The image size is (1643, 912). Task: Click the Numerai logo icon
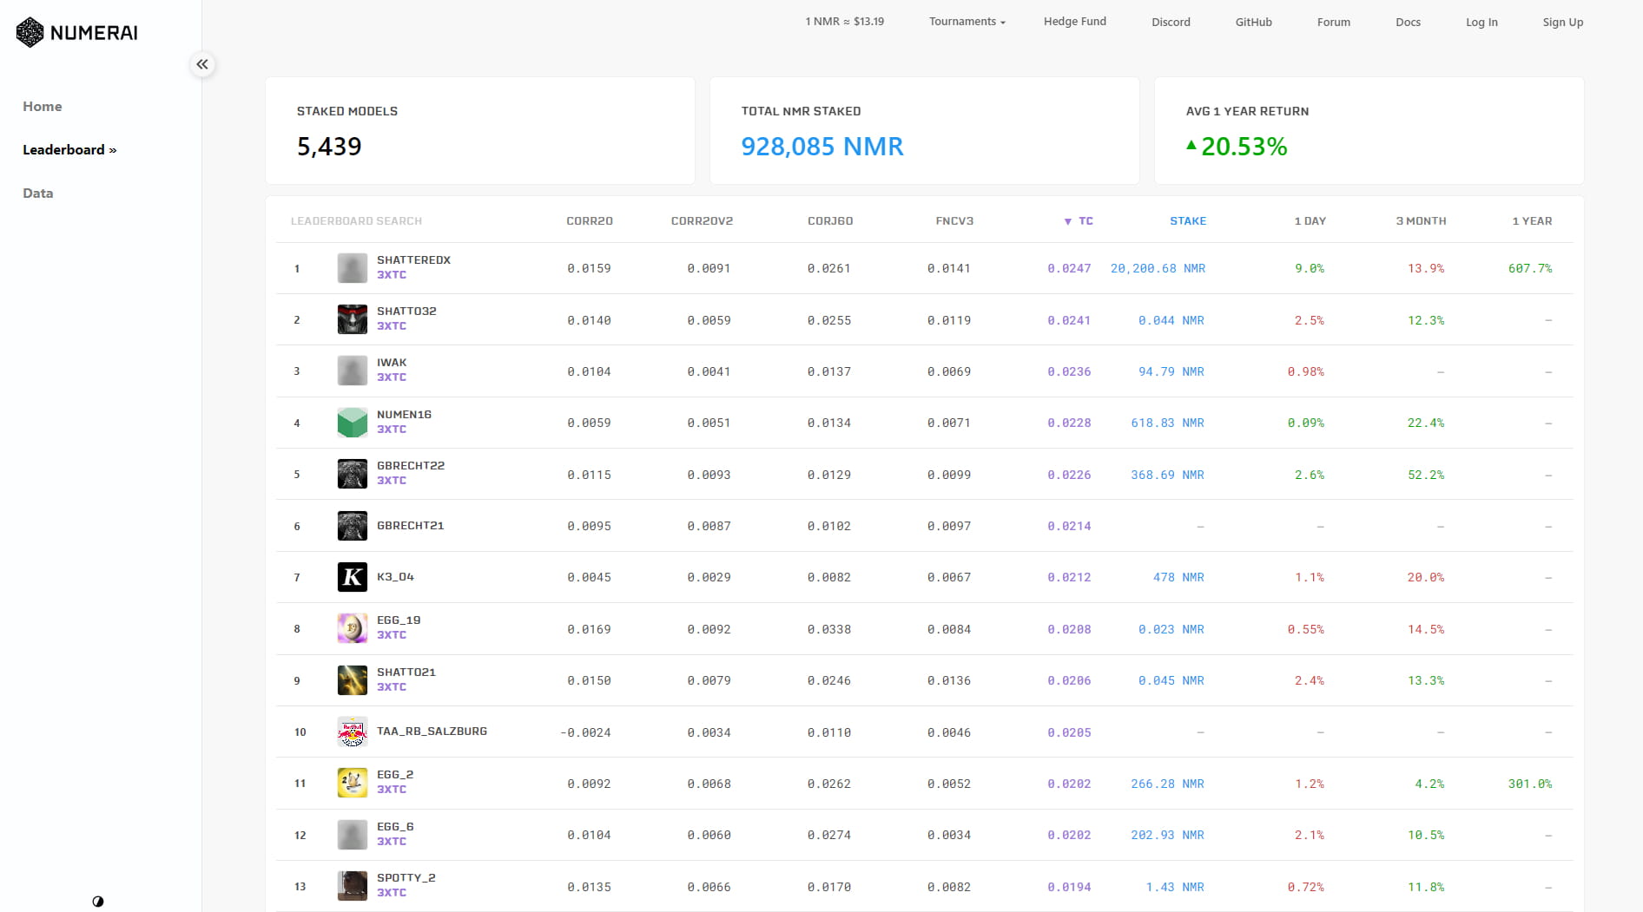point(30,33)
